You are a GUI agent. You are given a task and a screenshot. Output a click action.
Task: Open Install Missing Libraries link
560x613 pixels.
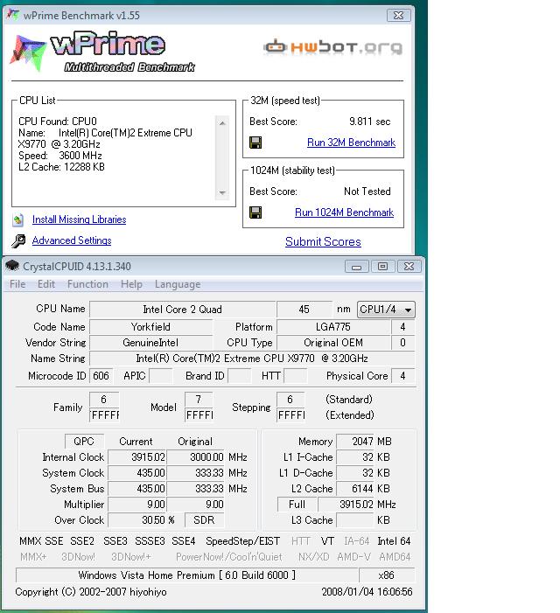[x=79, y=219]
